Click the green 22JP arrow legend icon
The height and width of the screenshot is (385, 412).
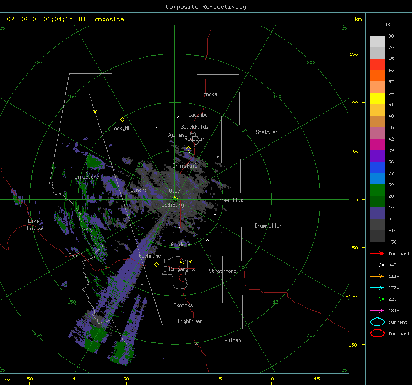(377, 299)
